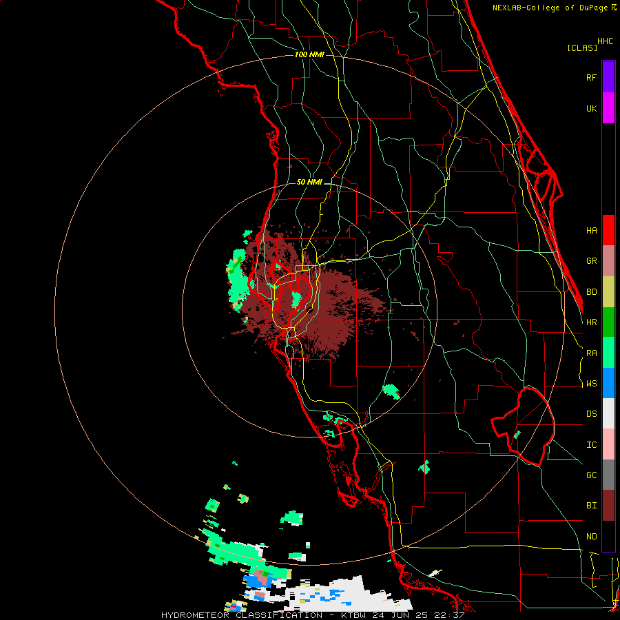Click the IC light pink legend swatch
The image size is (620, 620).
pos(608,444)
